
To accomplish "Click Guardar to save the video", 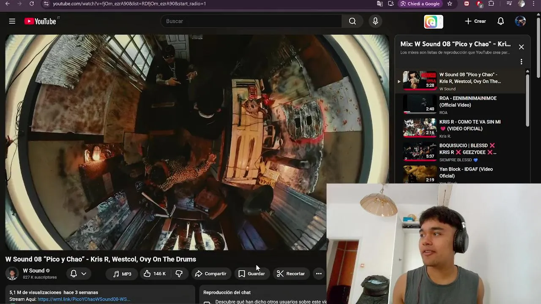I will [x=251, y=274].
